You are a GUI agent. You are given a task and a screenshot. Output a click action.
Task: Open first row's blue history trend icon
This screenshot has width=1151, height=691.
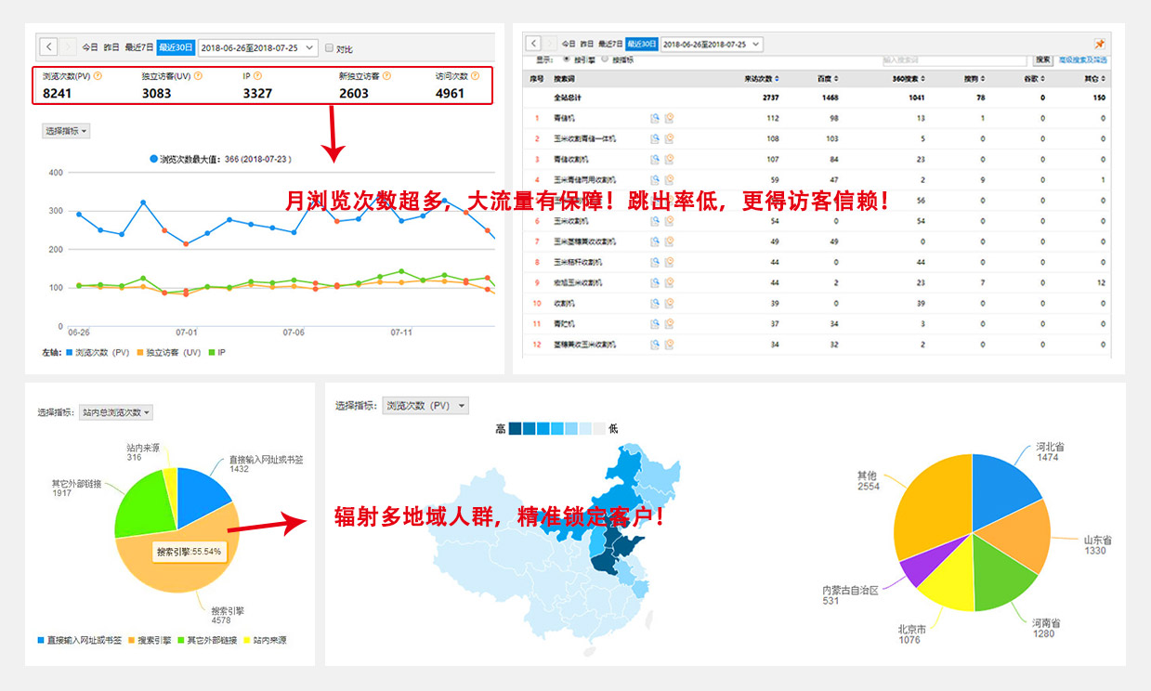655,118
